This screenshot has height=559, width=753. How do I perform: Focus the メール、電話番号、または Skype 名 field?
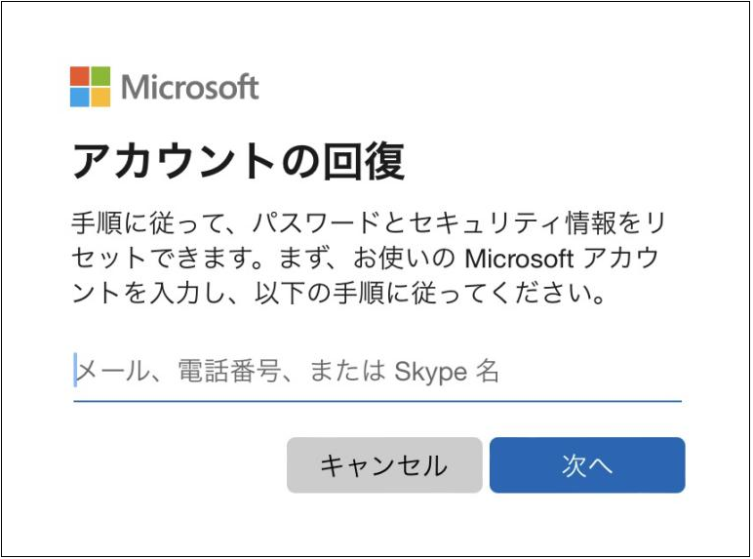[x=376, y=372]
